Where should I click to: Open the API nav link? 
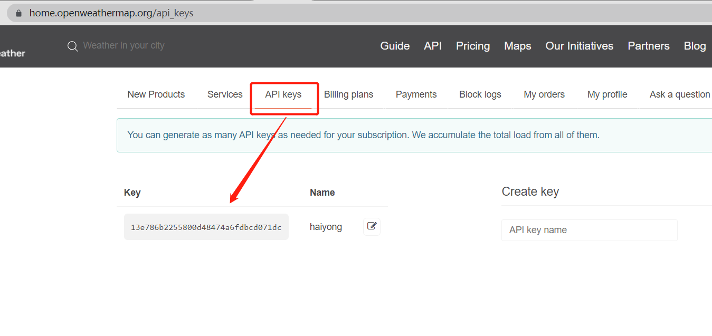click(433, 46)
